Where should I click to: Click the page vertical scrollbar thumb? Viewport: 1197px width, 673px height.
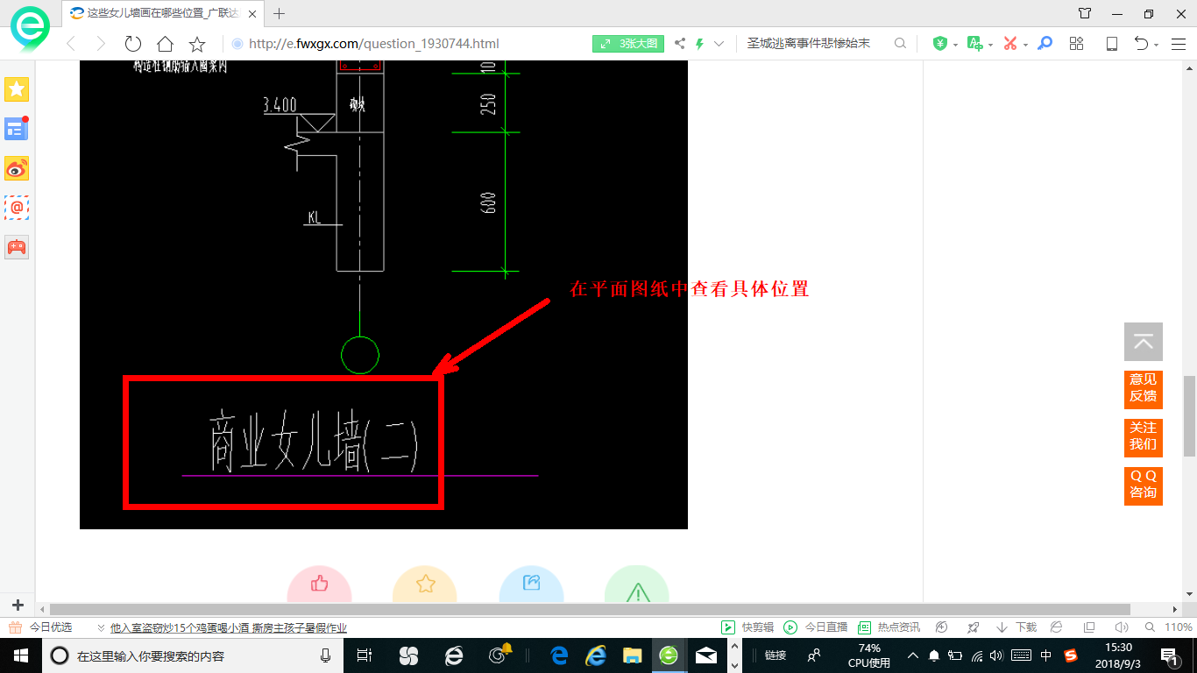click(1189, 416)
